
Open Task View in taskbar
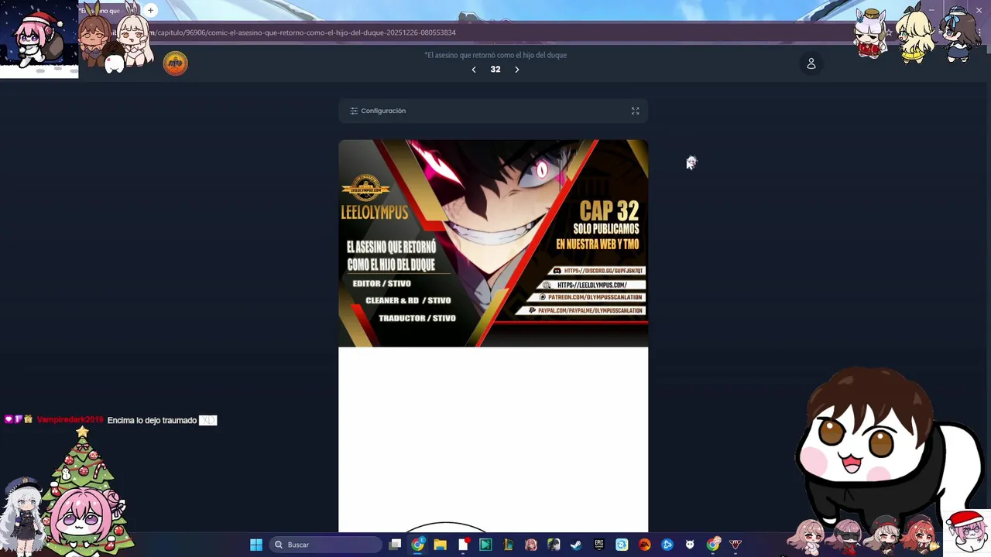(x=395, y=545)
